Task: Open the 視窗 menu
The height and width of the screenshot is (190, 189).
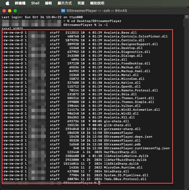Action: pos(81,3)
